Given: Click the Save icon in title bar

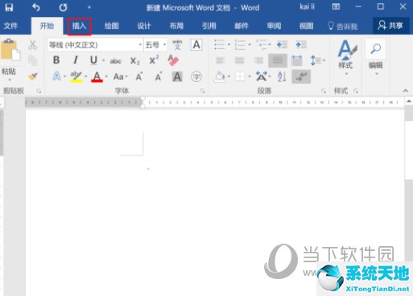Looking at the screenshot, I should click(x=9, y=7).
